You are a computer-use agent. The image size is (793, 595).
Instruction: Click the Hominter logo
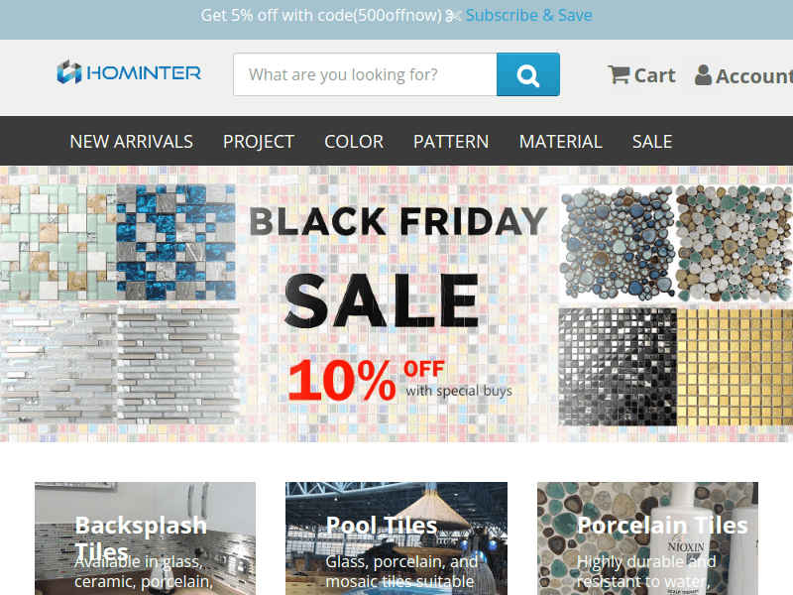129,72
